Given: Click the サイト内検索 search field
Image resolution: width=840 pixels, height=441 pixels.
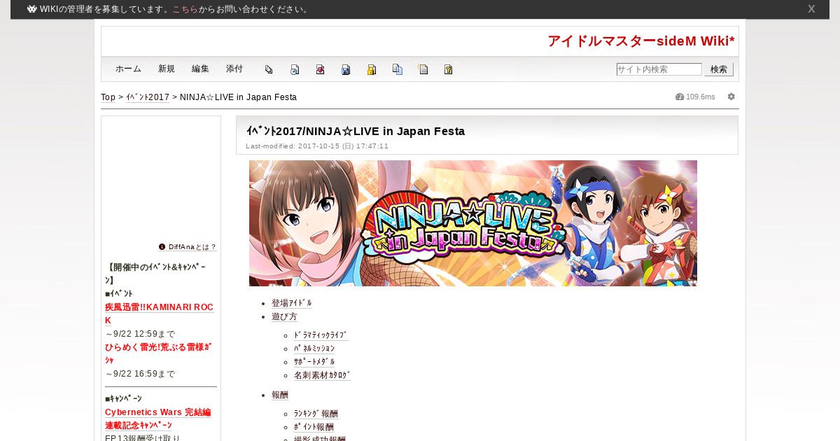Looking at the screenshot, I should click(x=659, y=69).
